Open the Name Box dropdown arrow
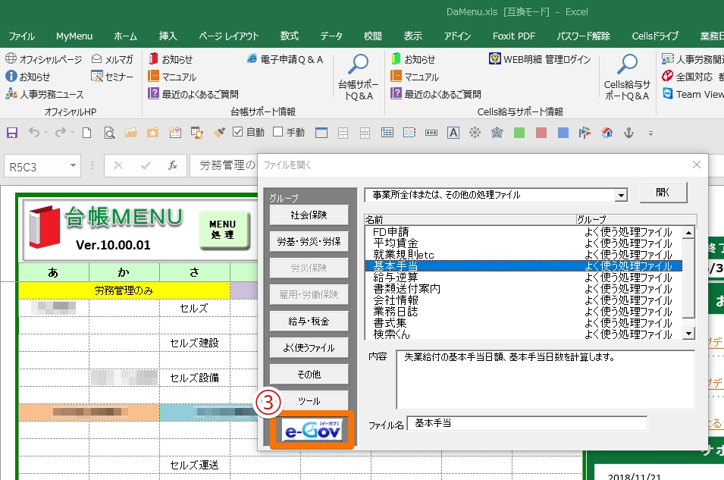The width and height of the screenshot is (724, 480). point(73,165)
